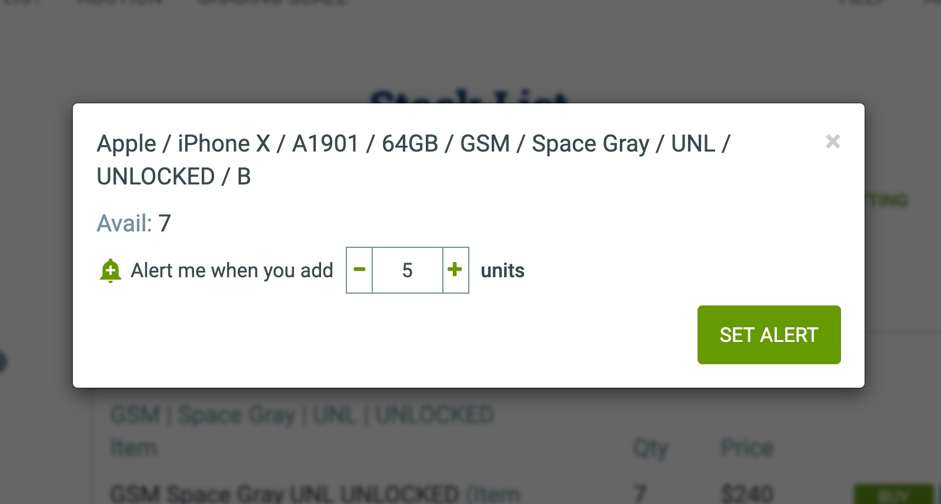Dismiss the dialog with the X icon

pyautogui.click(x=833, y=142)
